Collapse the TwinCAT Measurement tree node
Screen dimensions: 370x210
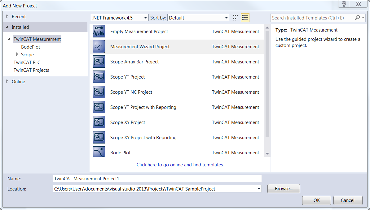coord(9,39)
